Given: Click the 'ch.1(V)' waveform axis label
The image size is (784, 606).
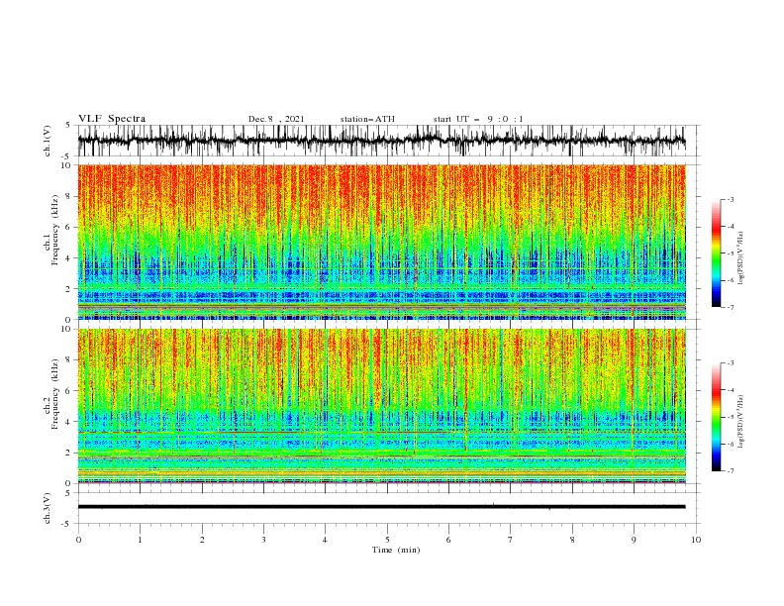Looking at the screenshot, I should coord(48,141).
